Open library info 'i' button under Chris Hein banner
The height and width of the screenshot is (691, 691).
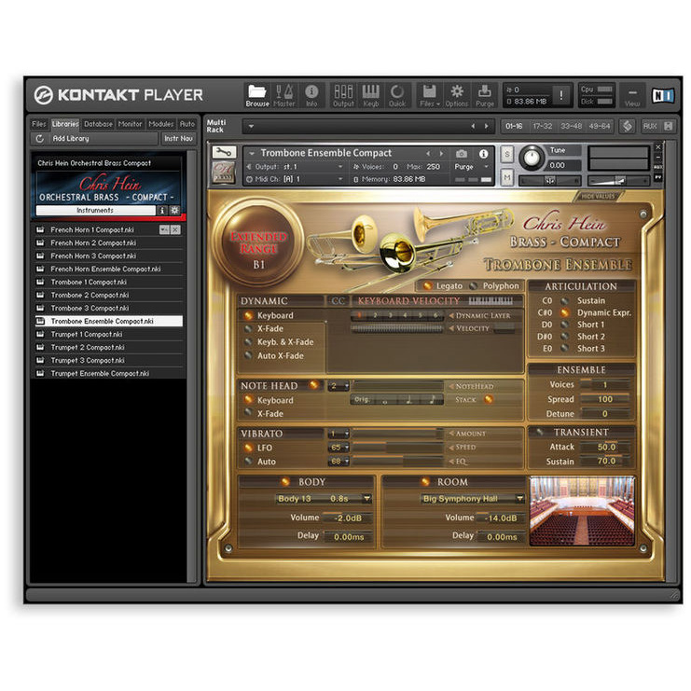point(161,211)
